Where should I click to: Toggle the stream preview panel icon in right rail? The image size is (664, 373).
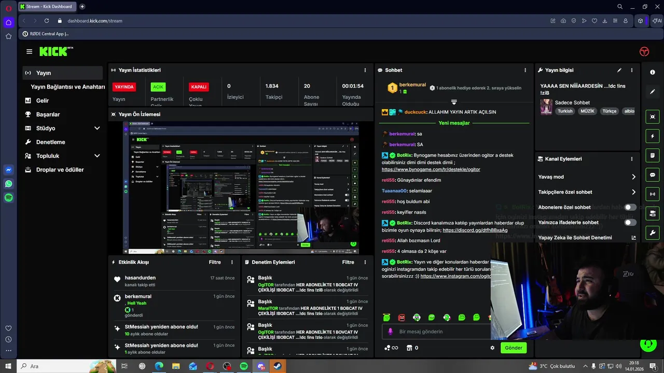pos(653,117)
